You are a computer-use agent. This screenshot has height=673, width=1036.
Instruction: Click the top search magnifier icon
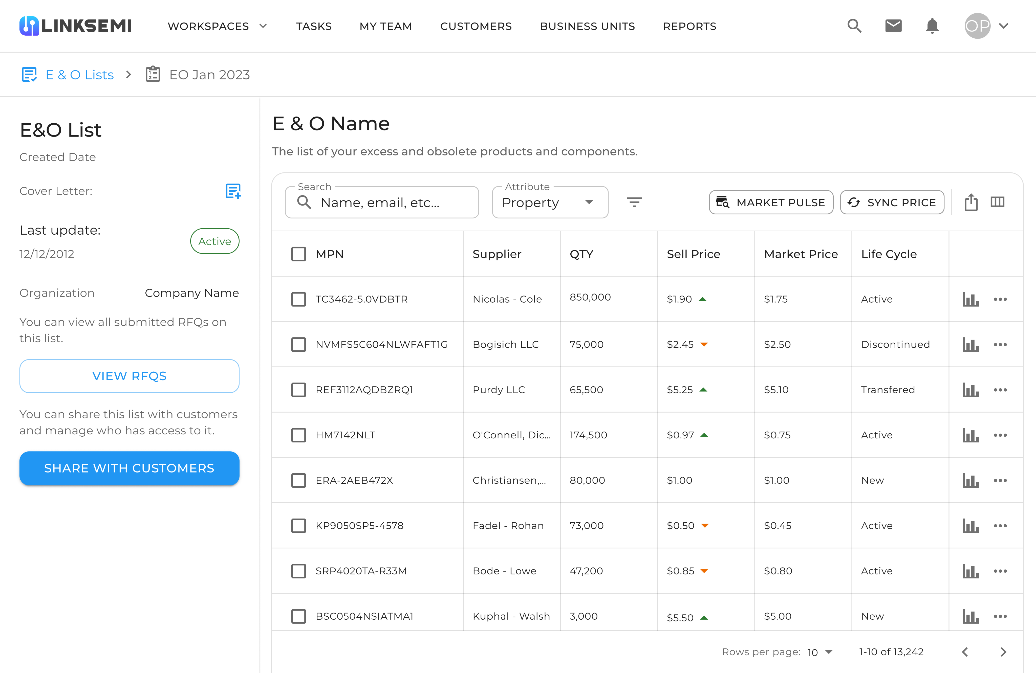tap(854, 26)
